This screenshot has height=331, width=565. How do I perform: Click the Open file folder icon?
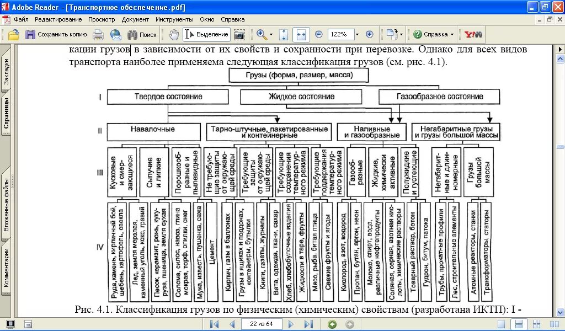click(x=13, y=35)
